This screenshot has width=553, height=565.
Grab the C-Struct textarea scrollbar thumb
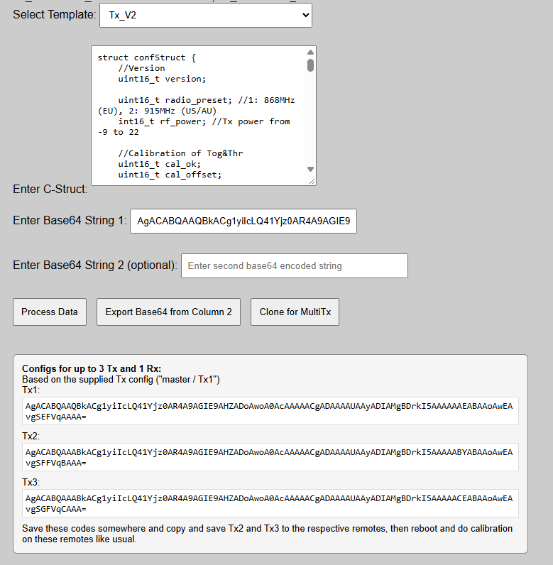tap(310, 65)
